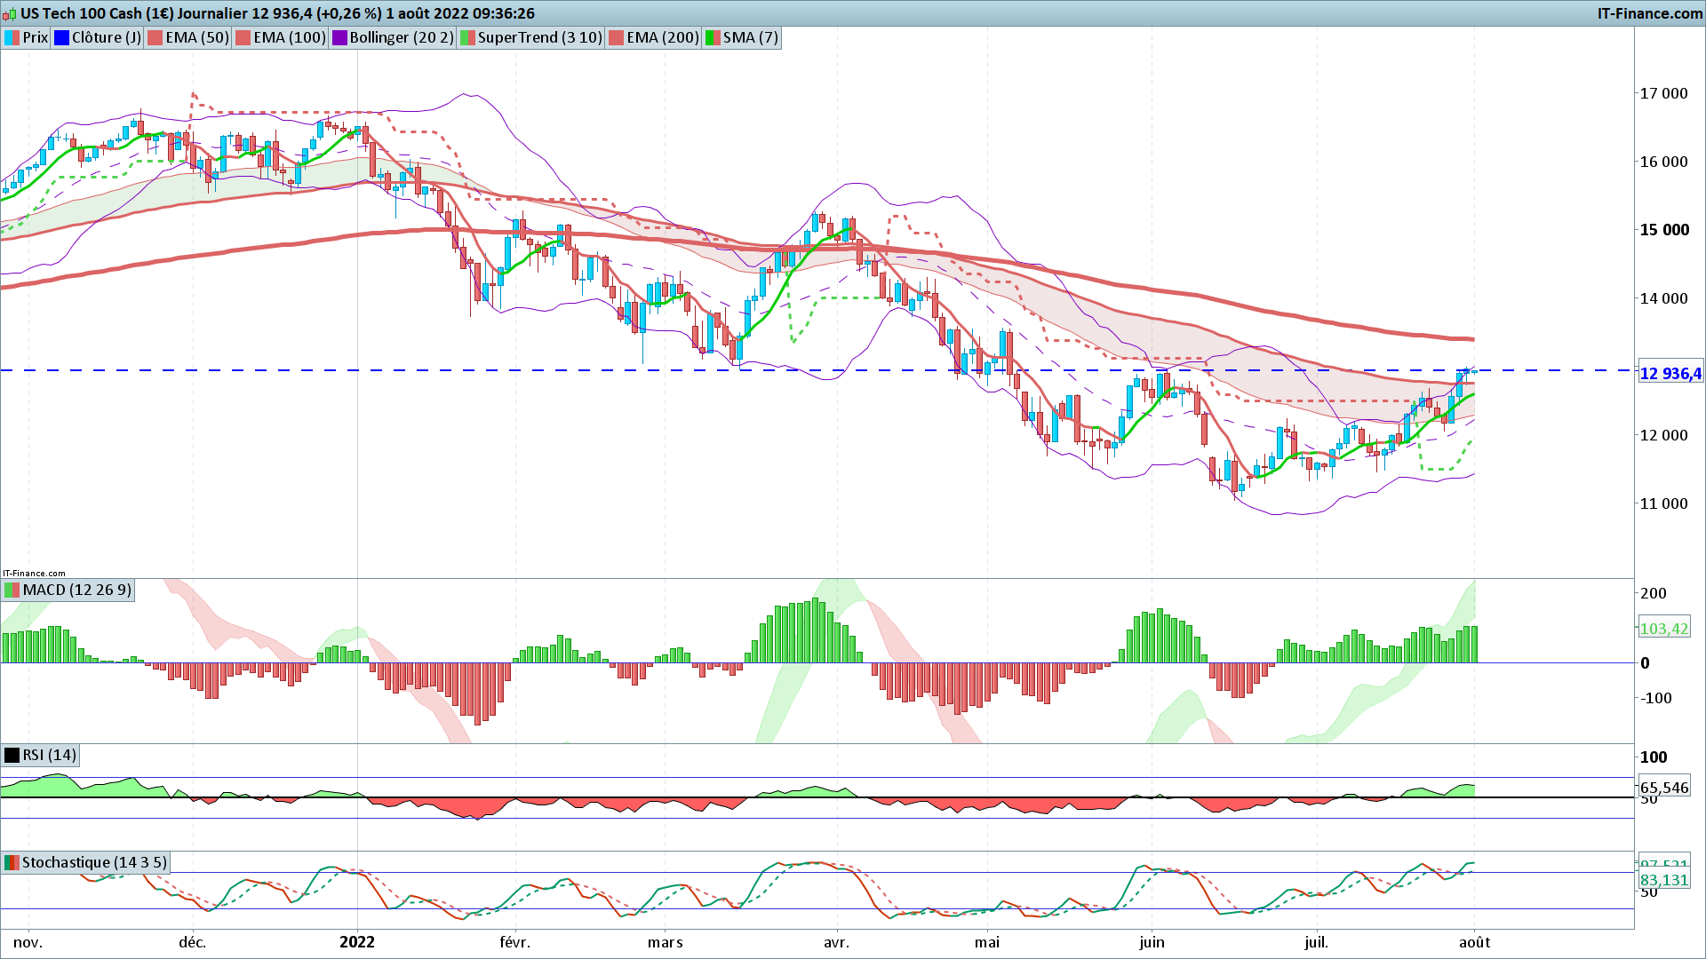Click the blue 12 936,4 price tag
This screenshot has height=959, width=1706.
1670,374
